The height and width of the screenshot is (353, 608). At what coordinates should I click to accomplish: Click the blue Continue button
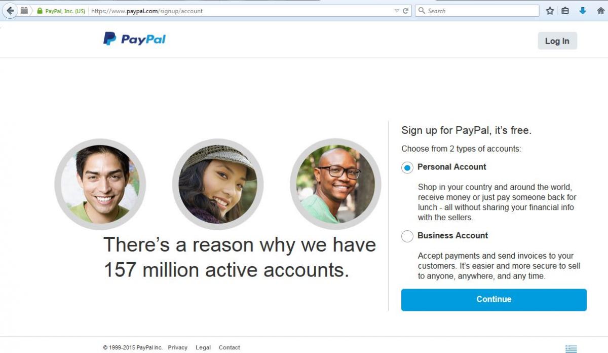coord(494,300)
